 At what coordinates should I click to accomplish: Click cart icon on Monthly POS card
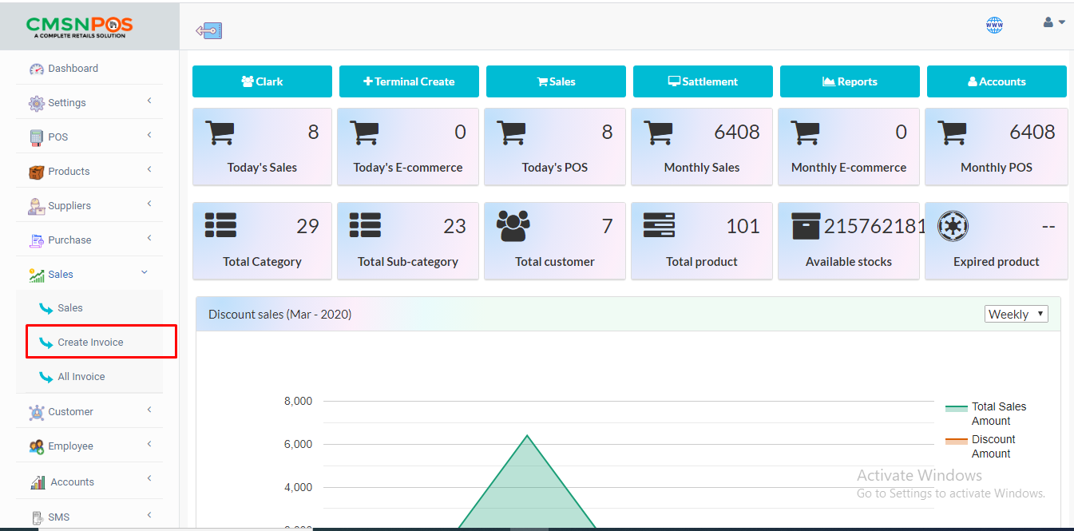coord(952,133)
